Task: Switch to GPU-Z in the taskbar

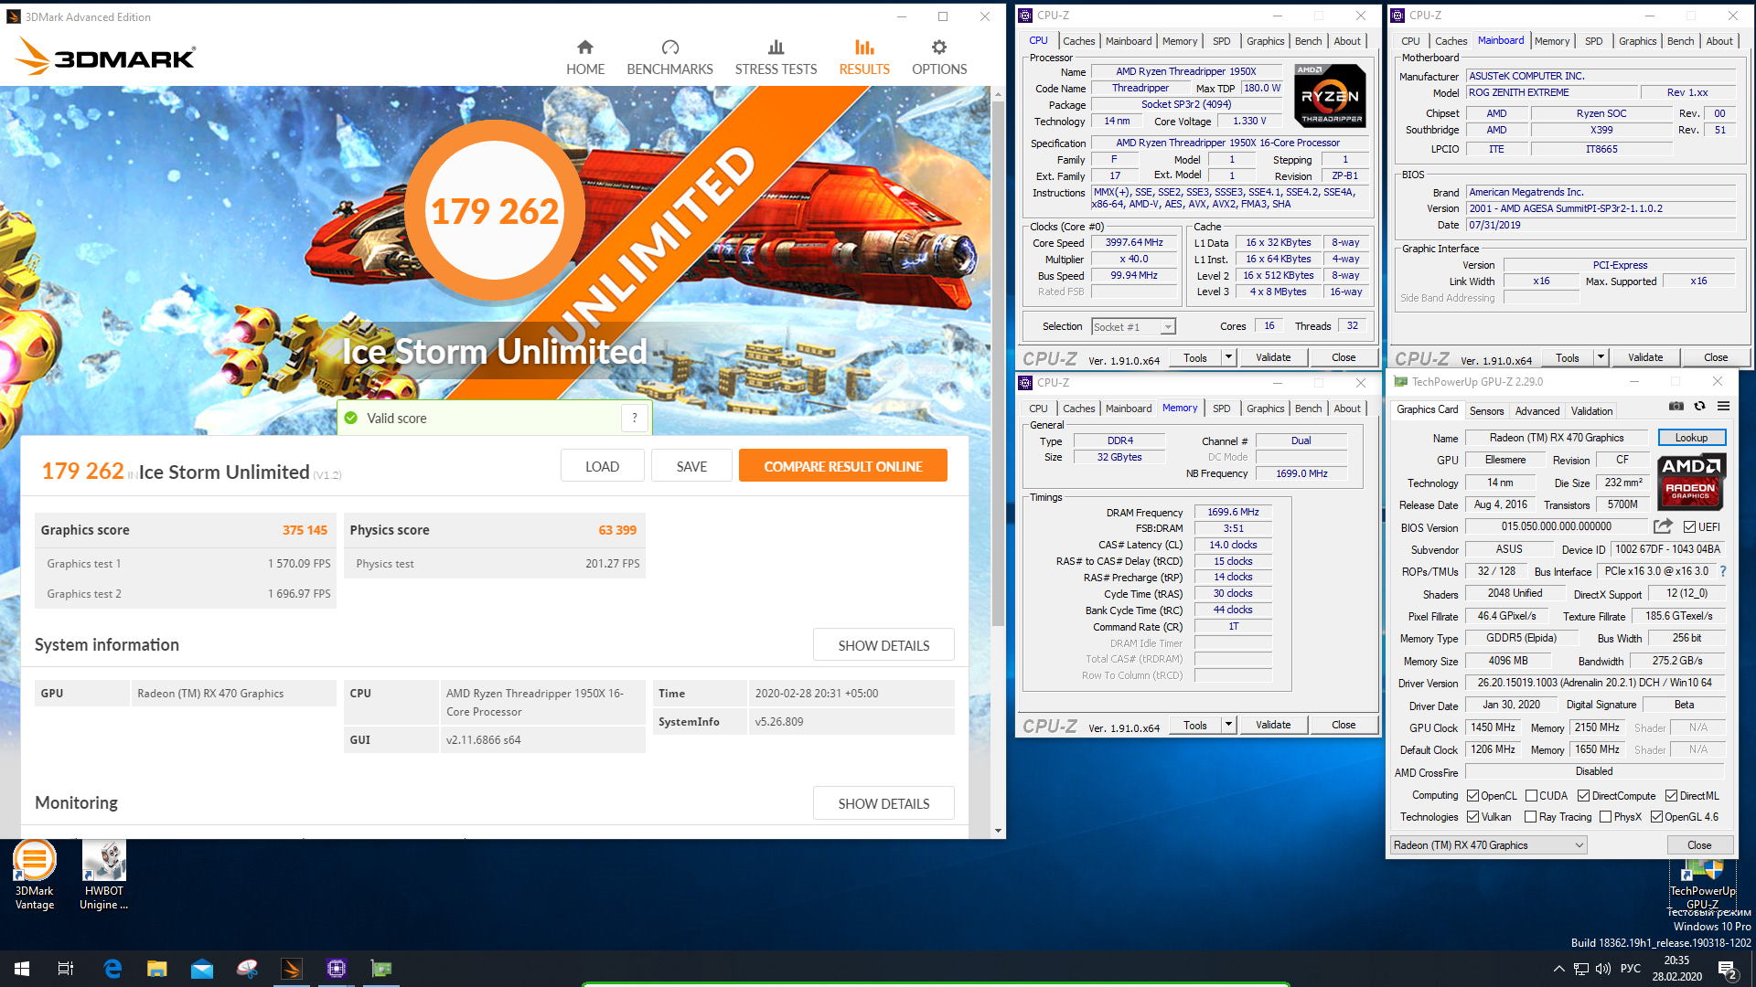Action: (x=381, y=969)
